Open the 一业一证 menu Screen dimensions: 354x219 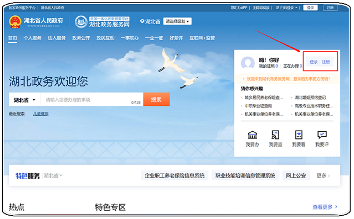154,38
